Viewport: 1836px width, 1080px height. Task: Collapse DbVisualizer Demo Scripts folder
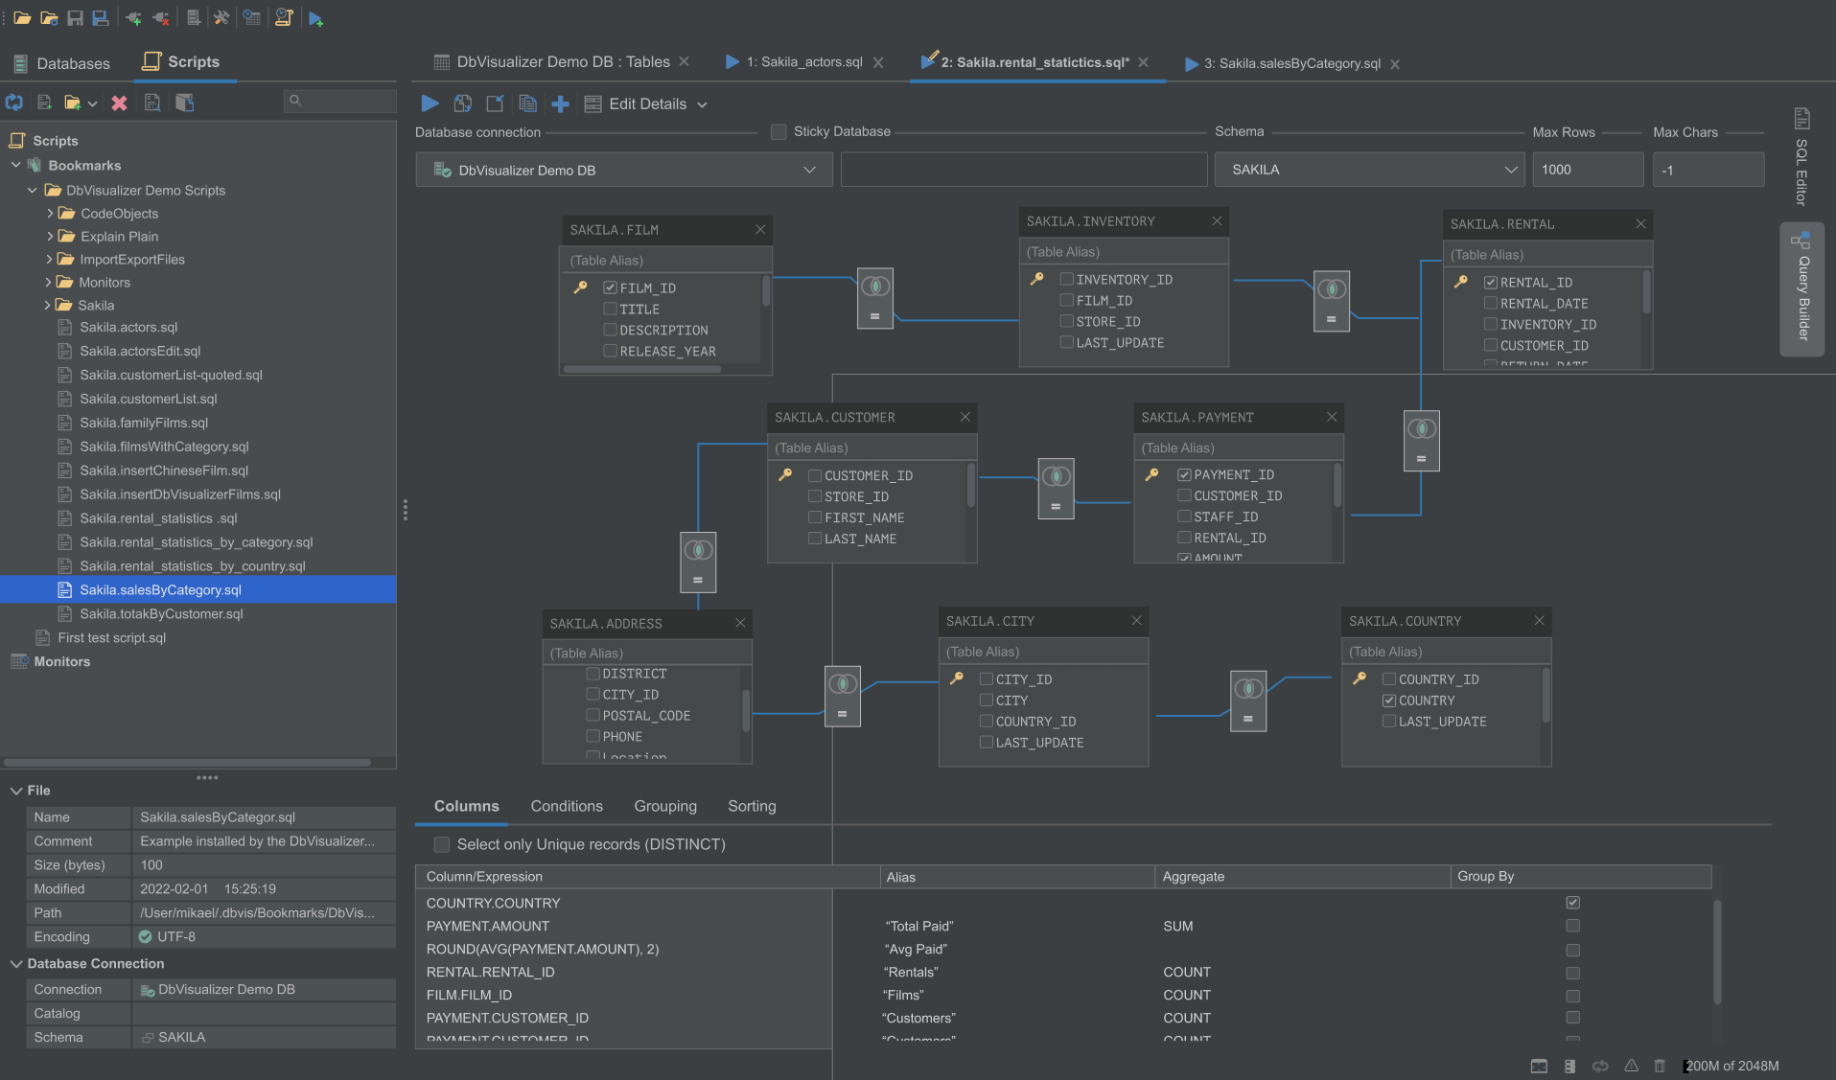[x=33, y=190]
